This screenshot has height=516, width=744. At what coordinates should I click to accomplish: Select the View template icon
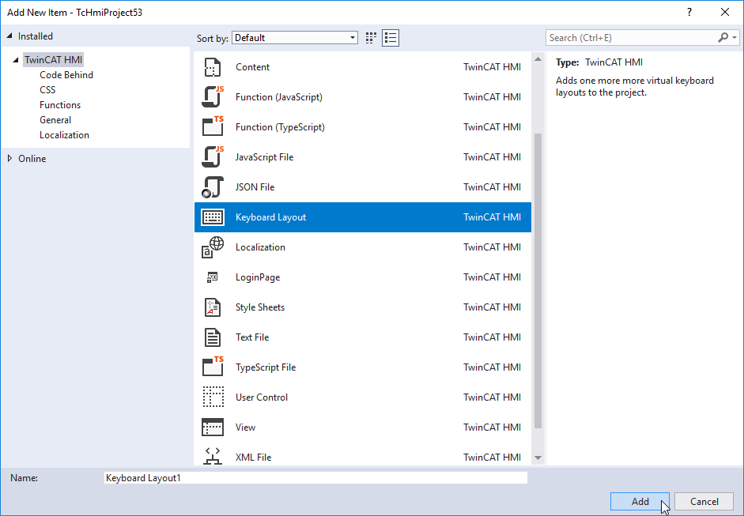click(x=213, y=427)
